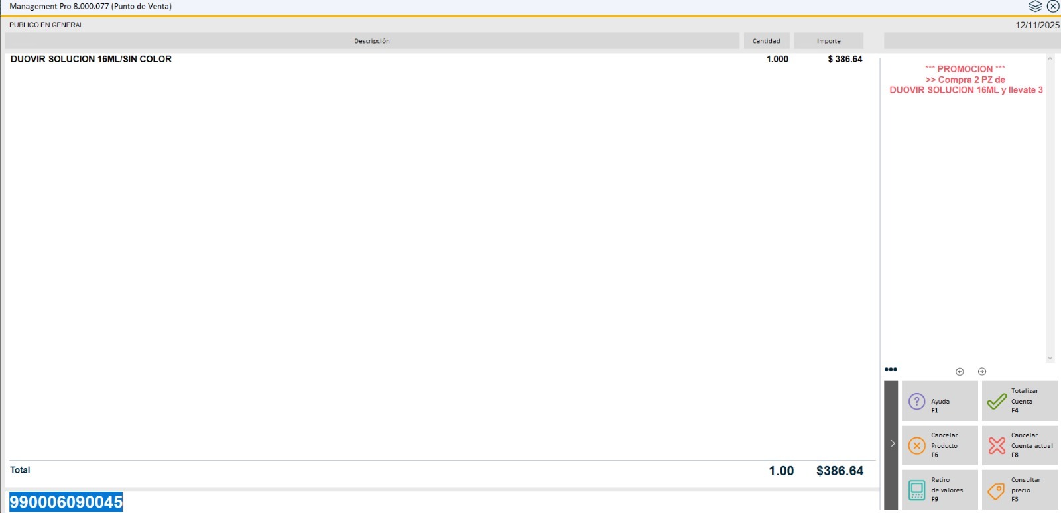The image size is (1061, 513).
Task: Click the stacked layers icon in title bar
Action: (1035, 7)
